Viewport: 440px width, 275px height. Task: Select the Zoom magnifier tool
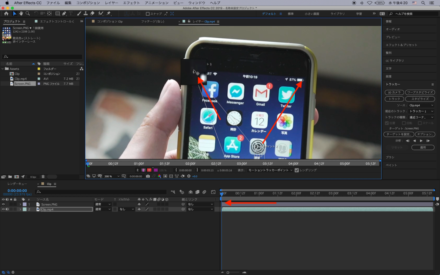(28, 14)
